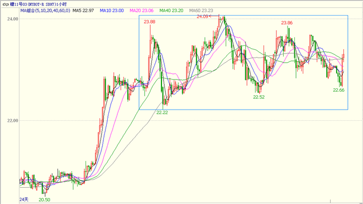Click the 24.09 high price marker
Viewport: 363px width, 204px height.
click(202, 16)
